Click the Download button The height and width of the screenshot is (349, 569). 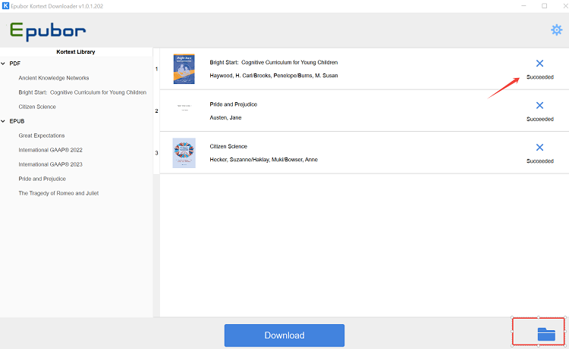284,335
